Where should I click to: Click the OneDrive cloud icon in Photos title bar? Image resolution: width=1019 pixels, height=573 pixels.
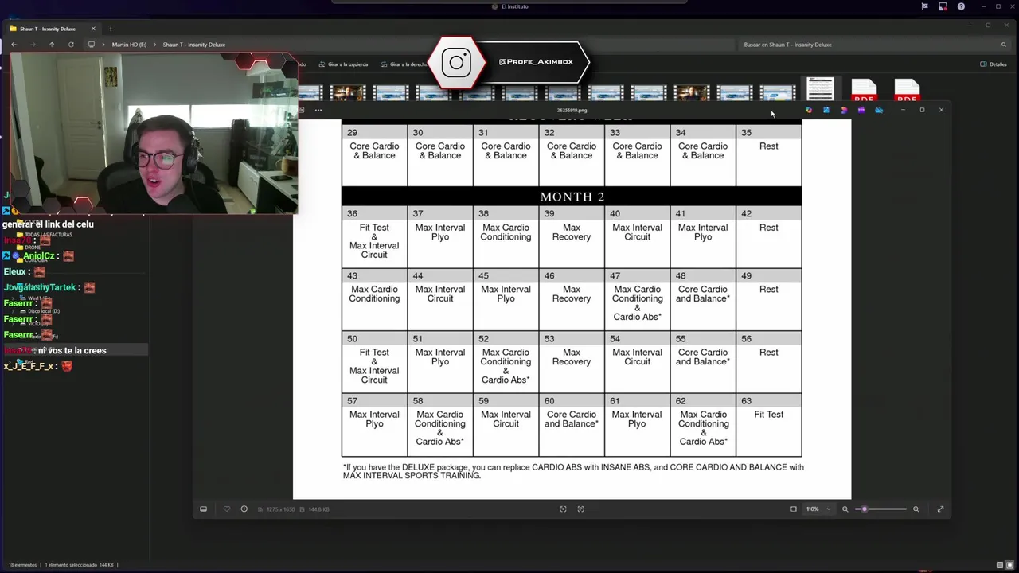click(879, 110)
